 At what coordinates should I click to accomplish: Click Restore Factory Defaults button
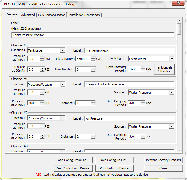(163, 160)
